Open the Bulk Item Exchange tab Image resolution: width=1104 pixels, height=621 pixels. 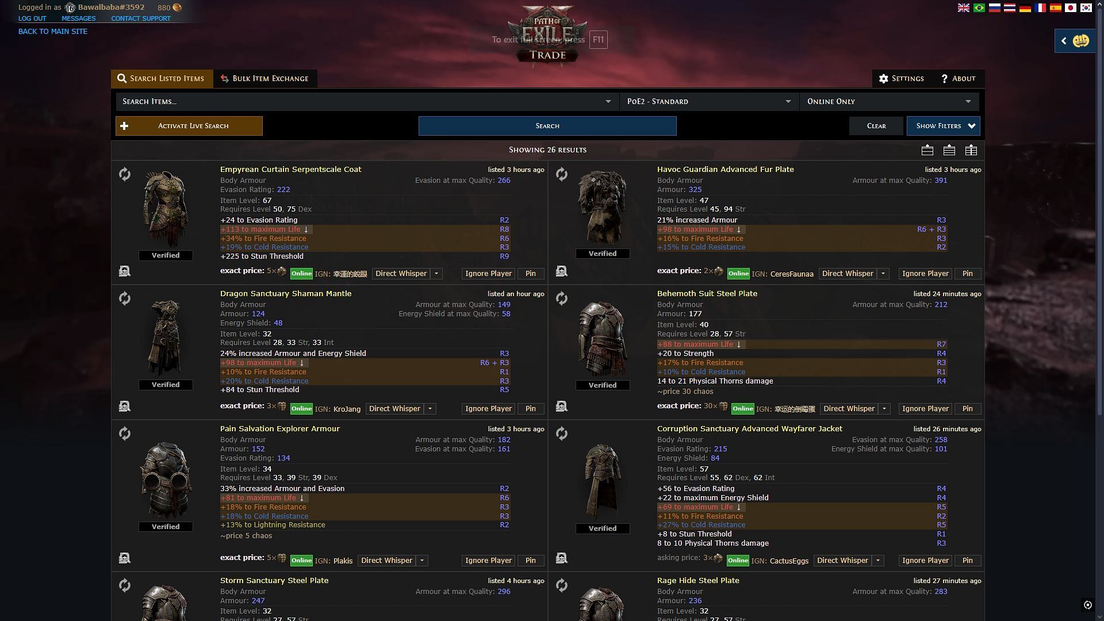click(x=264, y=78)
